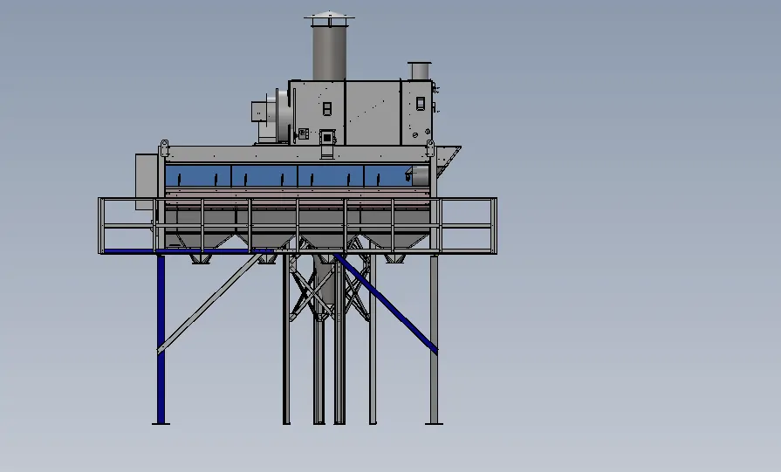This screenshot has height=472, width=781.
Task: Select the rightmost blue window panel
Action: click(387, 175)
